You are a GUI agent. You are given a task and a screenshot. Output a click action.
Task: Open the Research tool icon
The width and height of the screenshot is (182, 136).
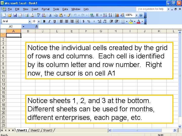pyautogui.click(x=44, y=15)
